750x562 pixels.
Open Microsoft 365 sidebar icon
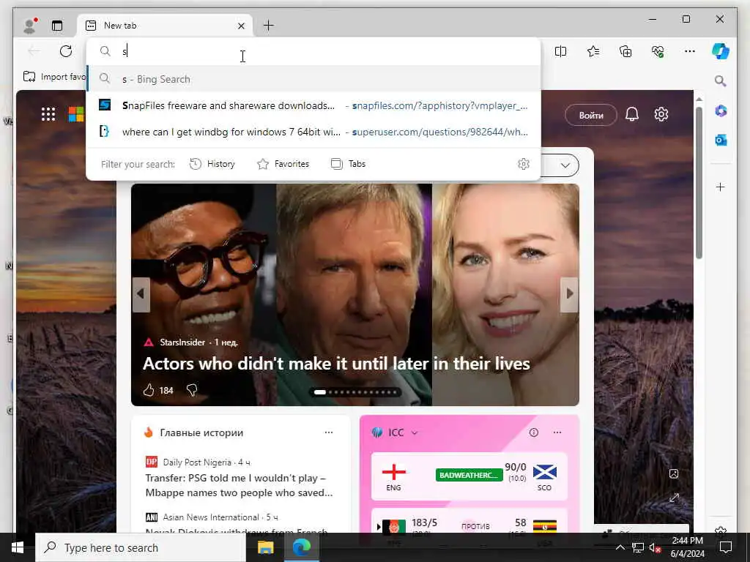point(721,111)
